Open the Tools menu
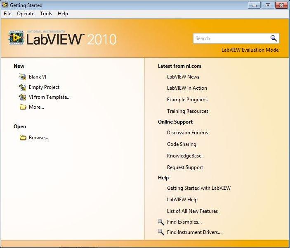Image resolution: width=290 pixels, height=248 pixels. point(46,14)
